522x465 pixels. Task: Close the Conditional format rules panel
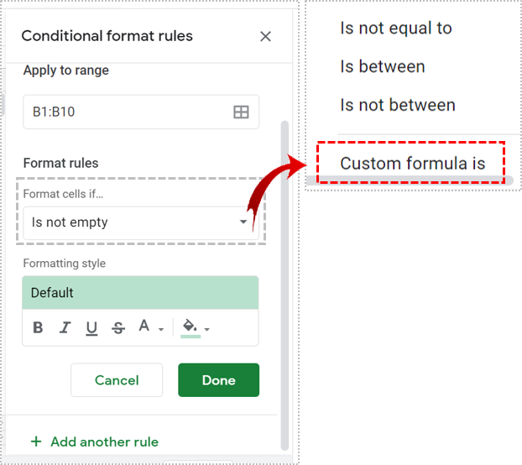[265, 36]
